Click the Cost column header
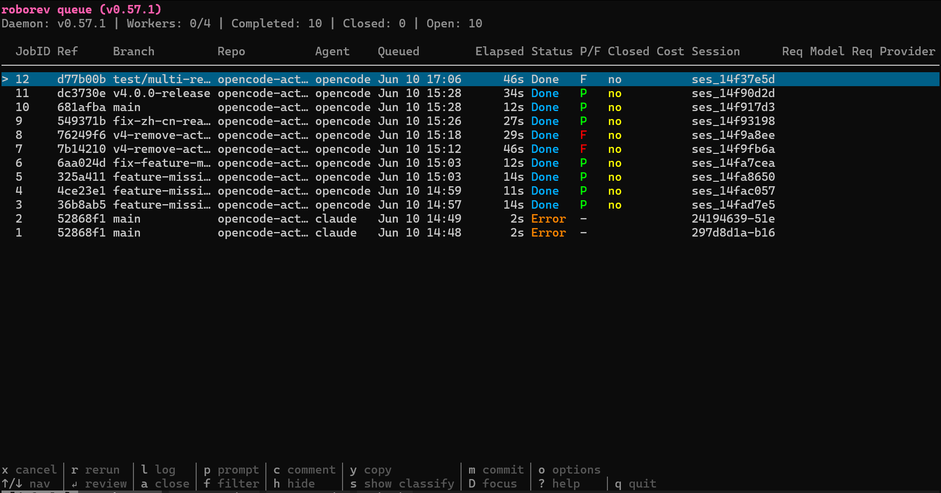 click(x=670, y=51)
